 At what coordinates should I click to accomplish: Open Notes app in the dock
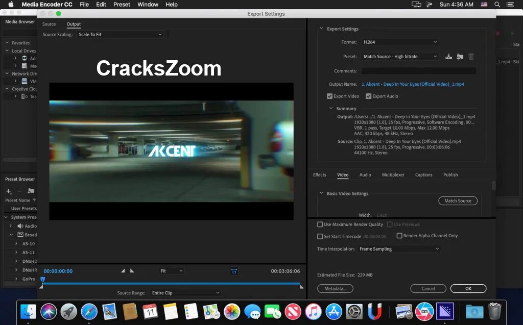[x=171, y=312]
